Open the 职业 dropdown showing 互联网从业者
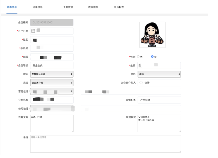 52,74
